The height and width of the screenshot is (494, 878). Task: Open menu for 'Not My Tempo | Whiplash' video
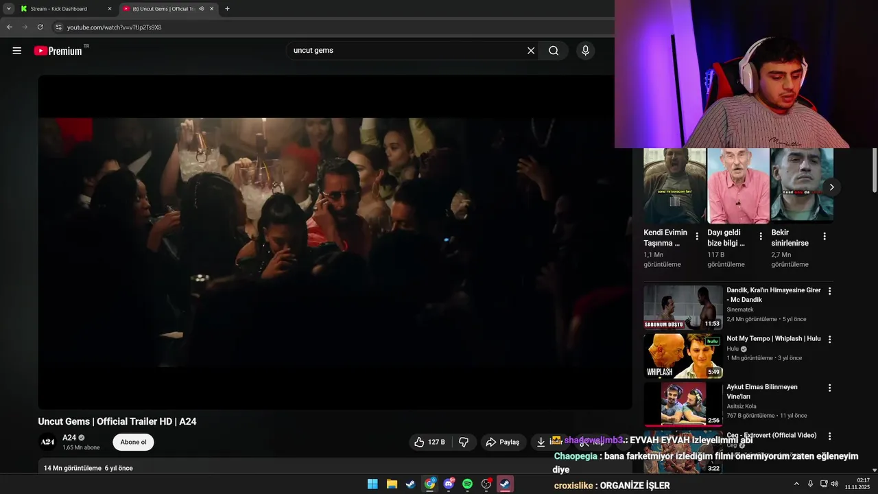click(829, 340)
